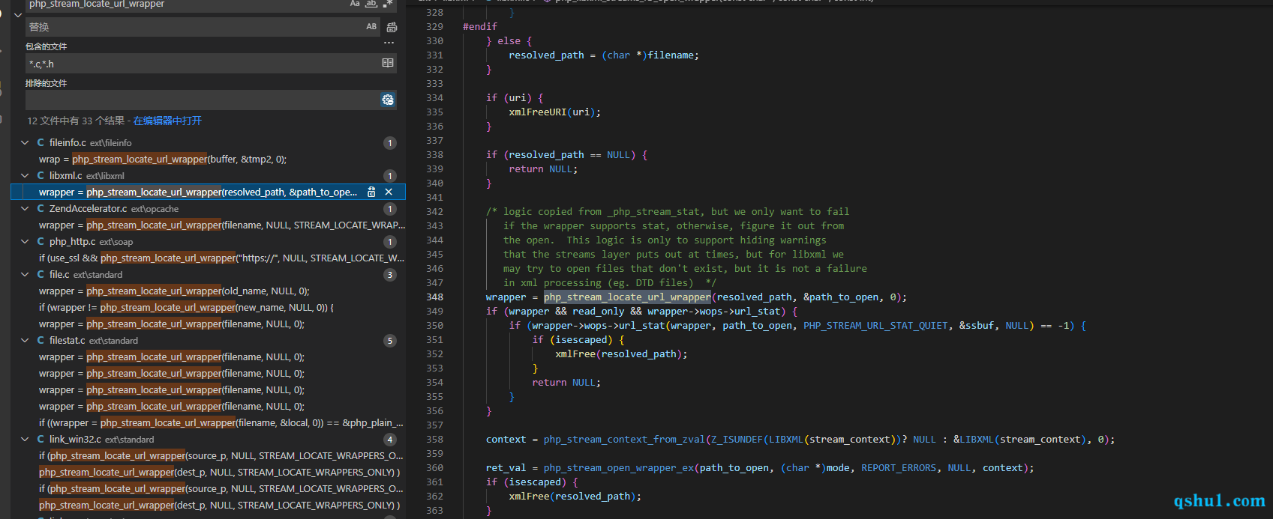Click the C file icon of php_http.c
The height and width of the screenshot is (519, 1273).
[x=41, y=241]
